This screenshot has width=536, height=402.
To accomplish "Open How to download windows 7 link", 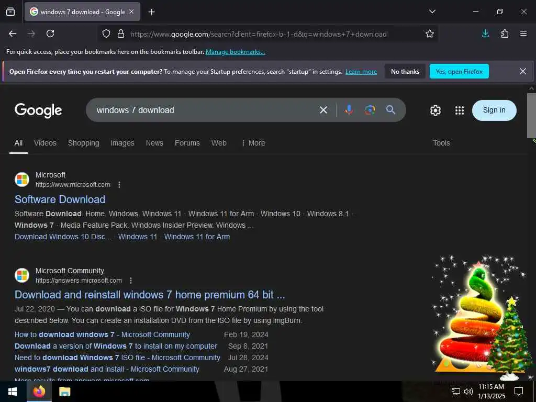I will coord(102,334).
